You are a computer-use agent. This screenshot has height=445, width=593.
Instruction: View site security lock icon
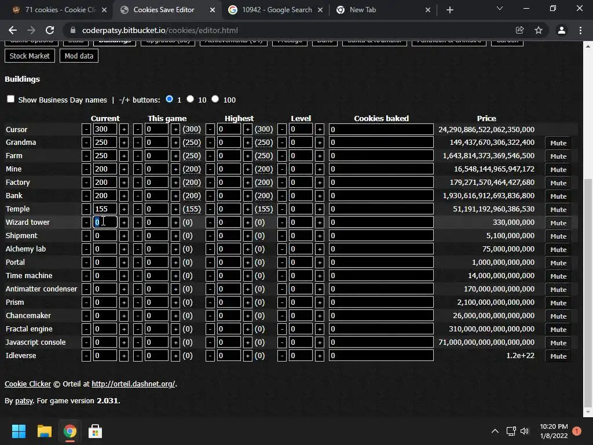click(73, 30)
